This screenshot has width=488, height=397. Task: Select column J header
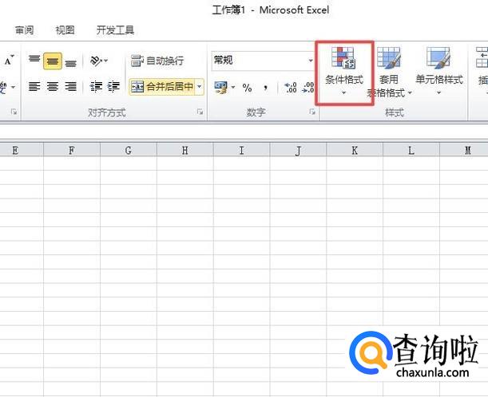pyautogui.click(x=298, y=151)
